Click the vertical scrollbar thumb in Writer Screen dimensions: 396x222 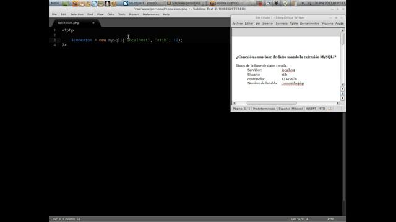tap(342, 39)
